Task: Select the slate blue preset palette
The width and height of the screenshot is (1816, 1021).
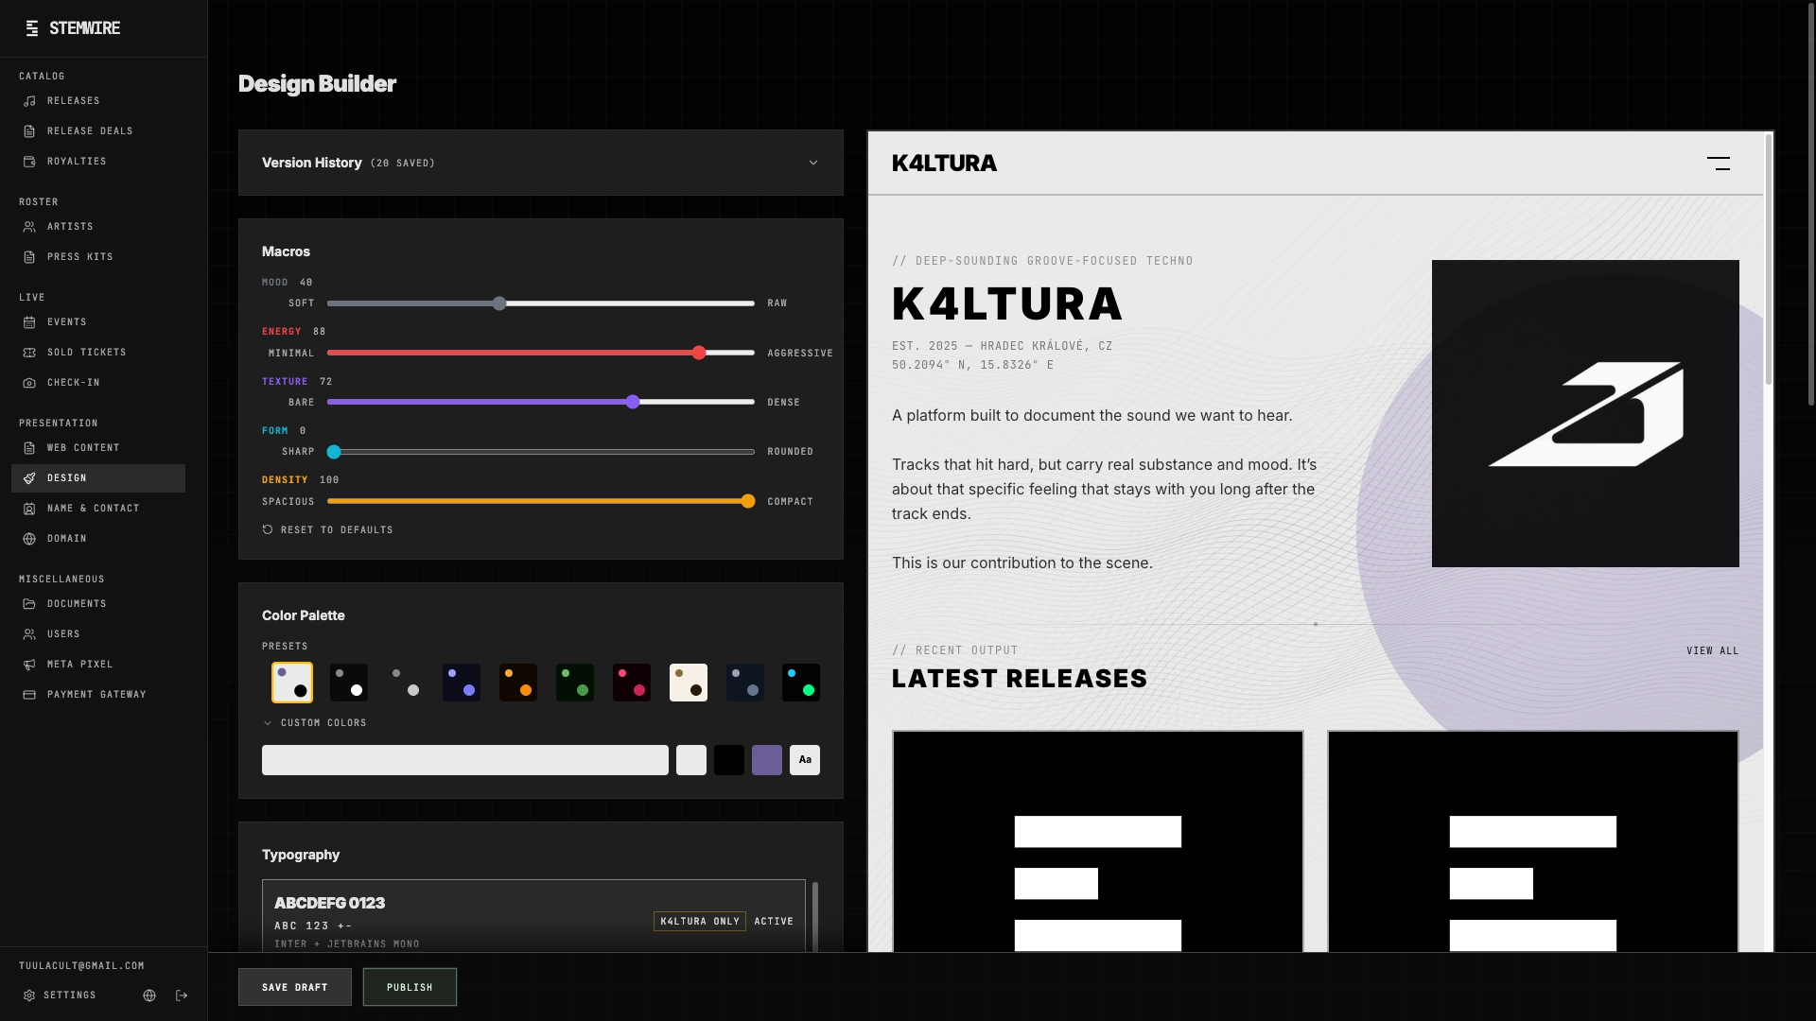Action: 745,683
